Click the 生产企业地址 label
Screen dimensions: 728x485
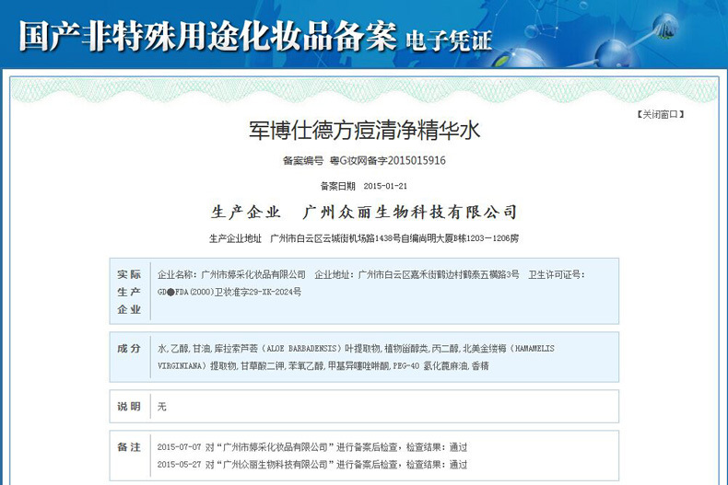point(235,238)
